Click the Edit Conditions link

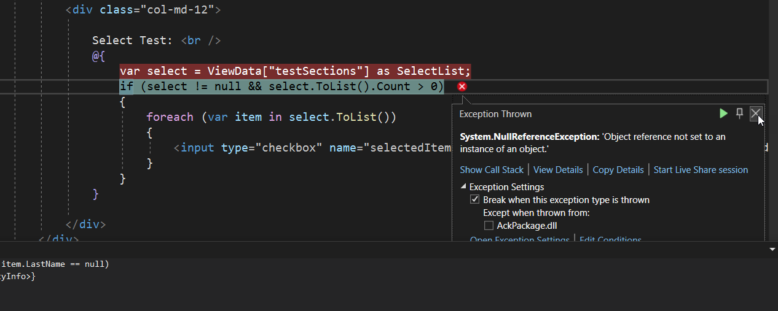[610, 240]
